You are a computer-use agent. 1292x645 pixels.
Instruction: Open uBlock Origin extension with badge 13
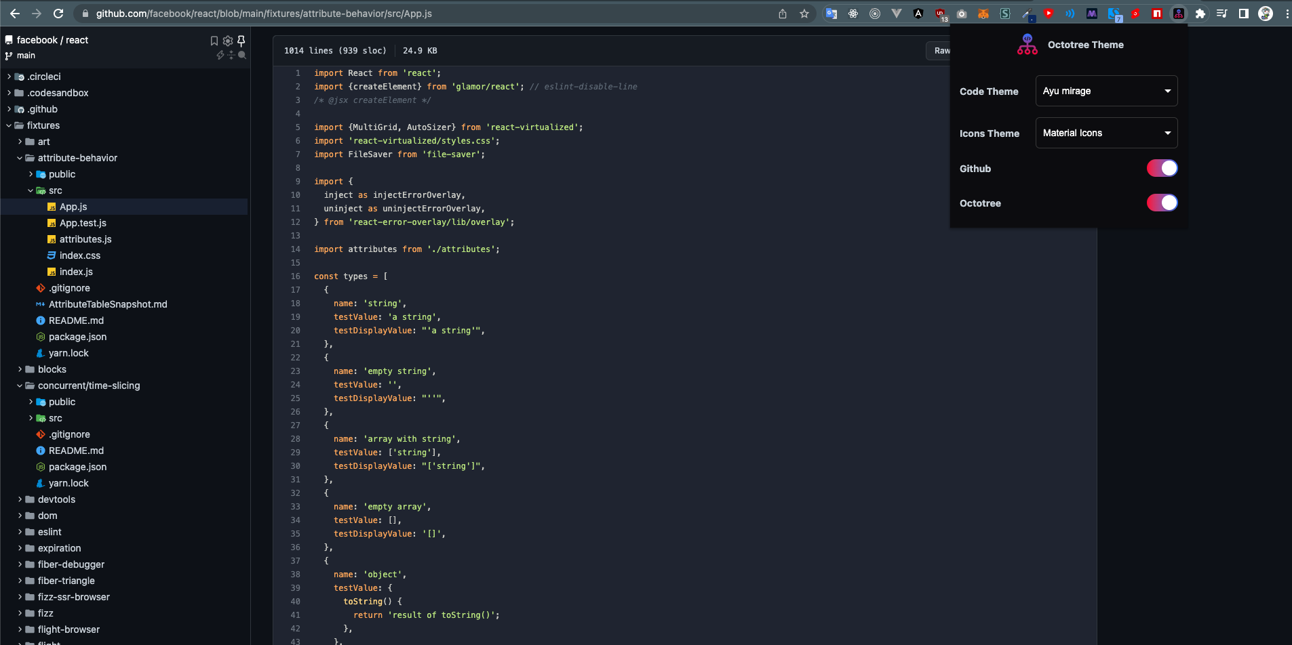pos(941,14)
